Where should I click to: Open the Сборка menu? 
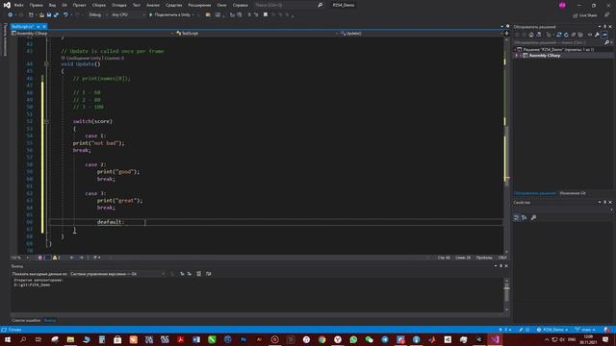pyautogui.click(x=99, y=5)
